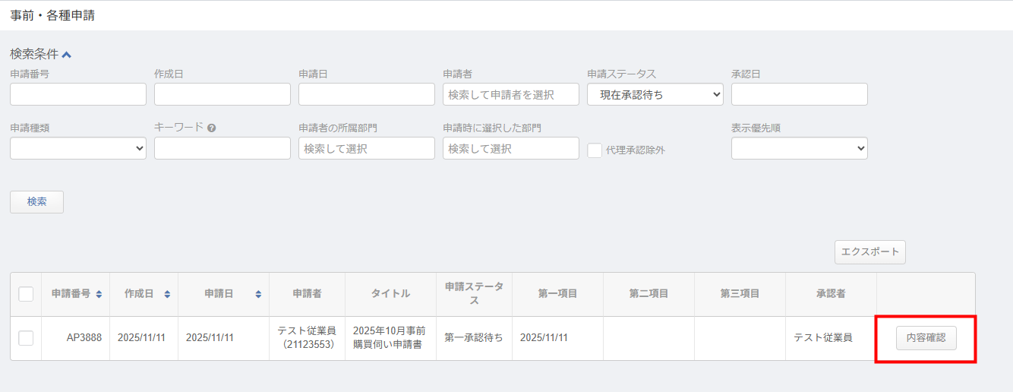Screen dimensions: 1013x392
Task: Click the 承認日 date field
Action: pyautogui.click(x=799, y=94)
